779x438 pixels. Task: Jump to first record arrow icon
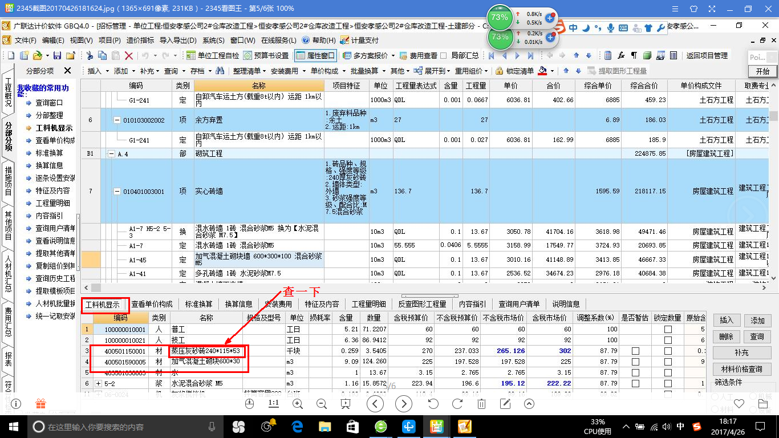pyautogui.click(x=492, y=55)
